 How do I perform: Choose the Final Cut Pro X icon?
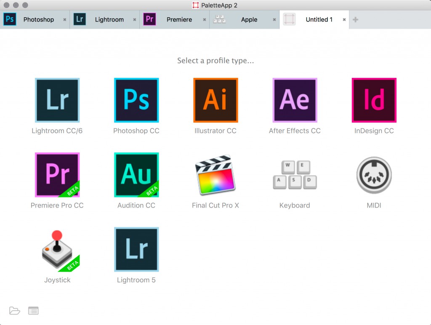pyautogui.click(x=215, y=175)
